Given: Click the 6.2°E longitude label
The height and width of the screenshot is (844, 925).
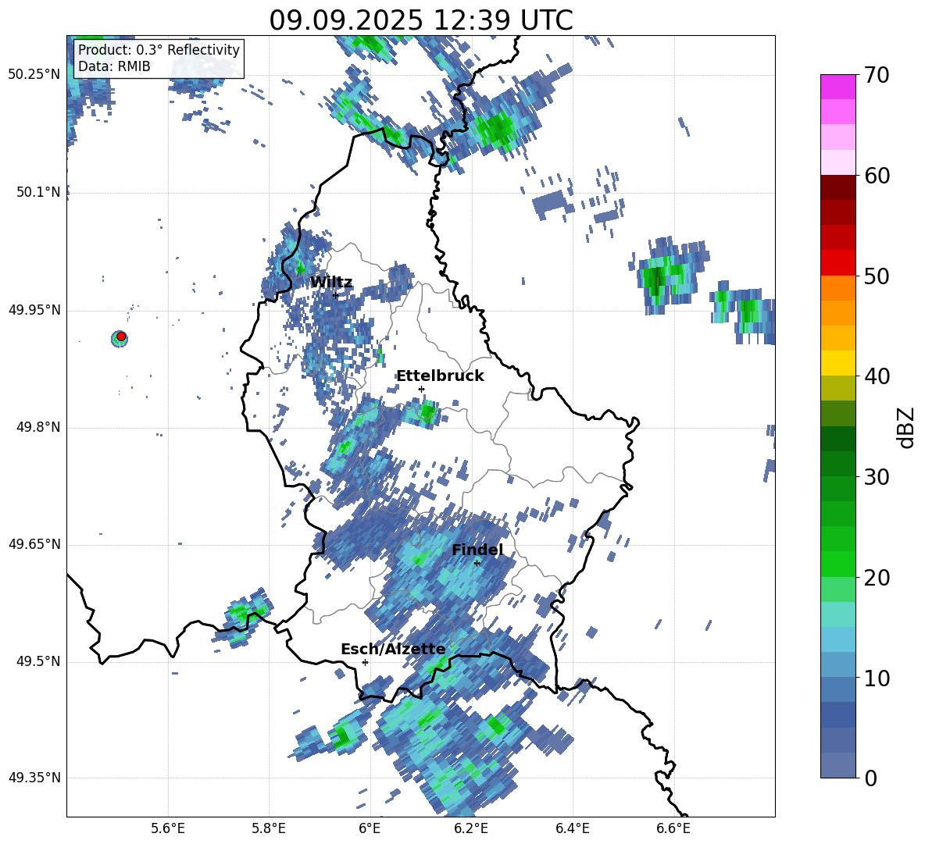Looking at the screenshot, I should click(471, 828).
